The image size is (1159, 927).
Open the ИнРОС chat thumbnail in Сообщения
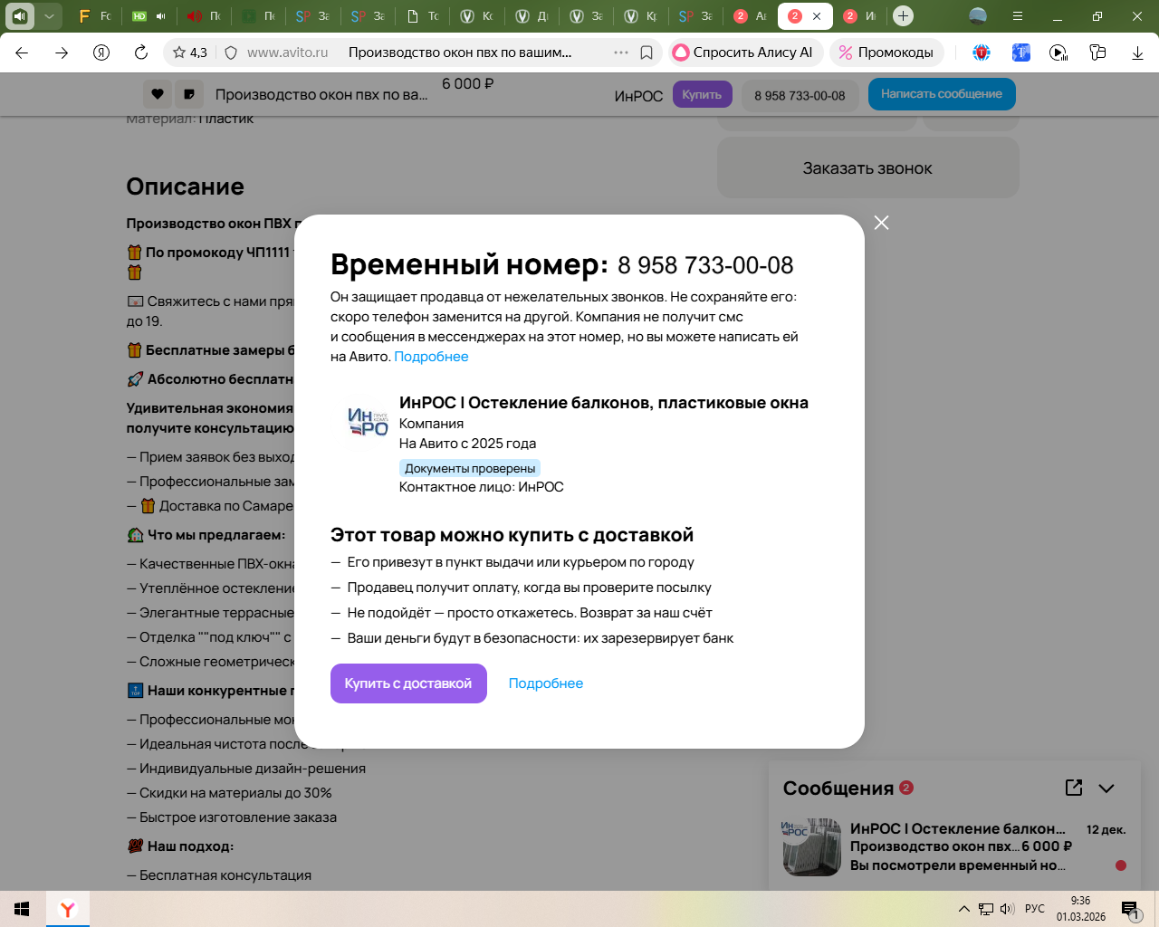click(811, 847)
